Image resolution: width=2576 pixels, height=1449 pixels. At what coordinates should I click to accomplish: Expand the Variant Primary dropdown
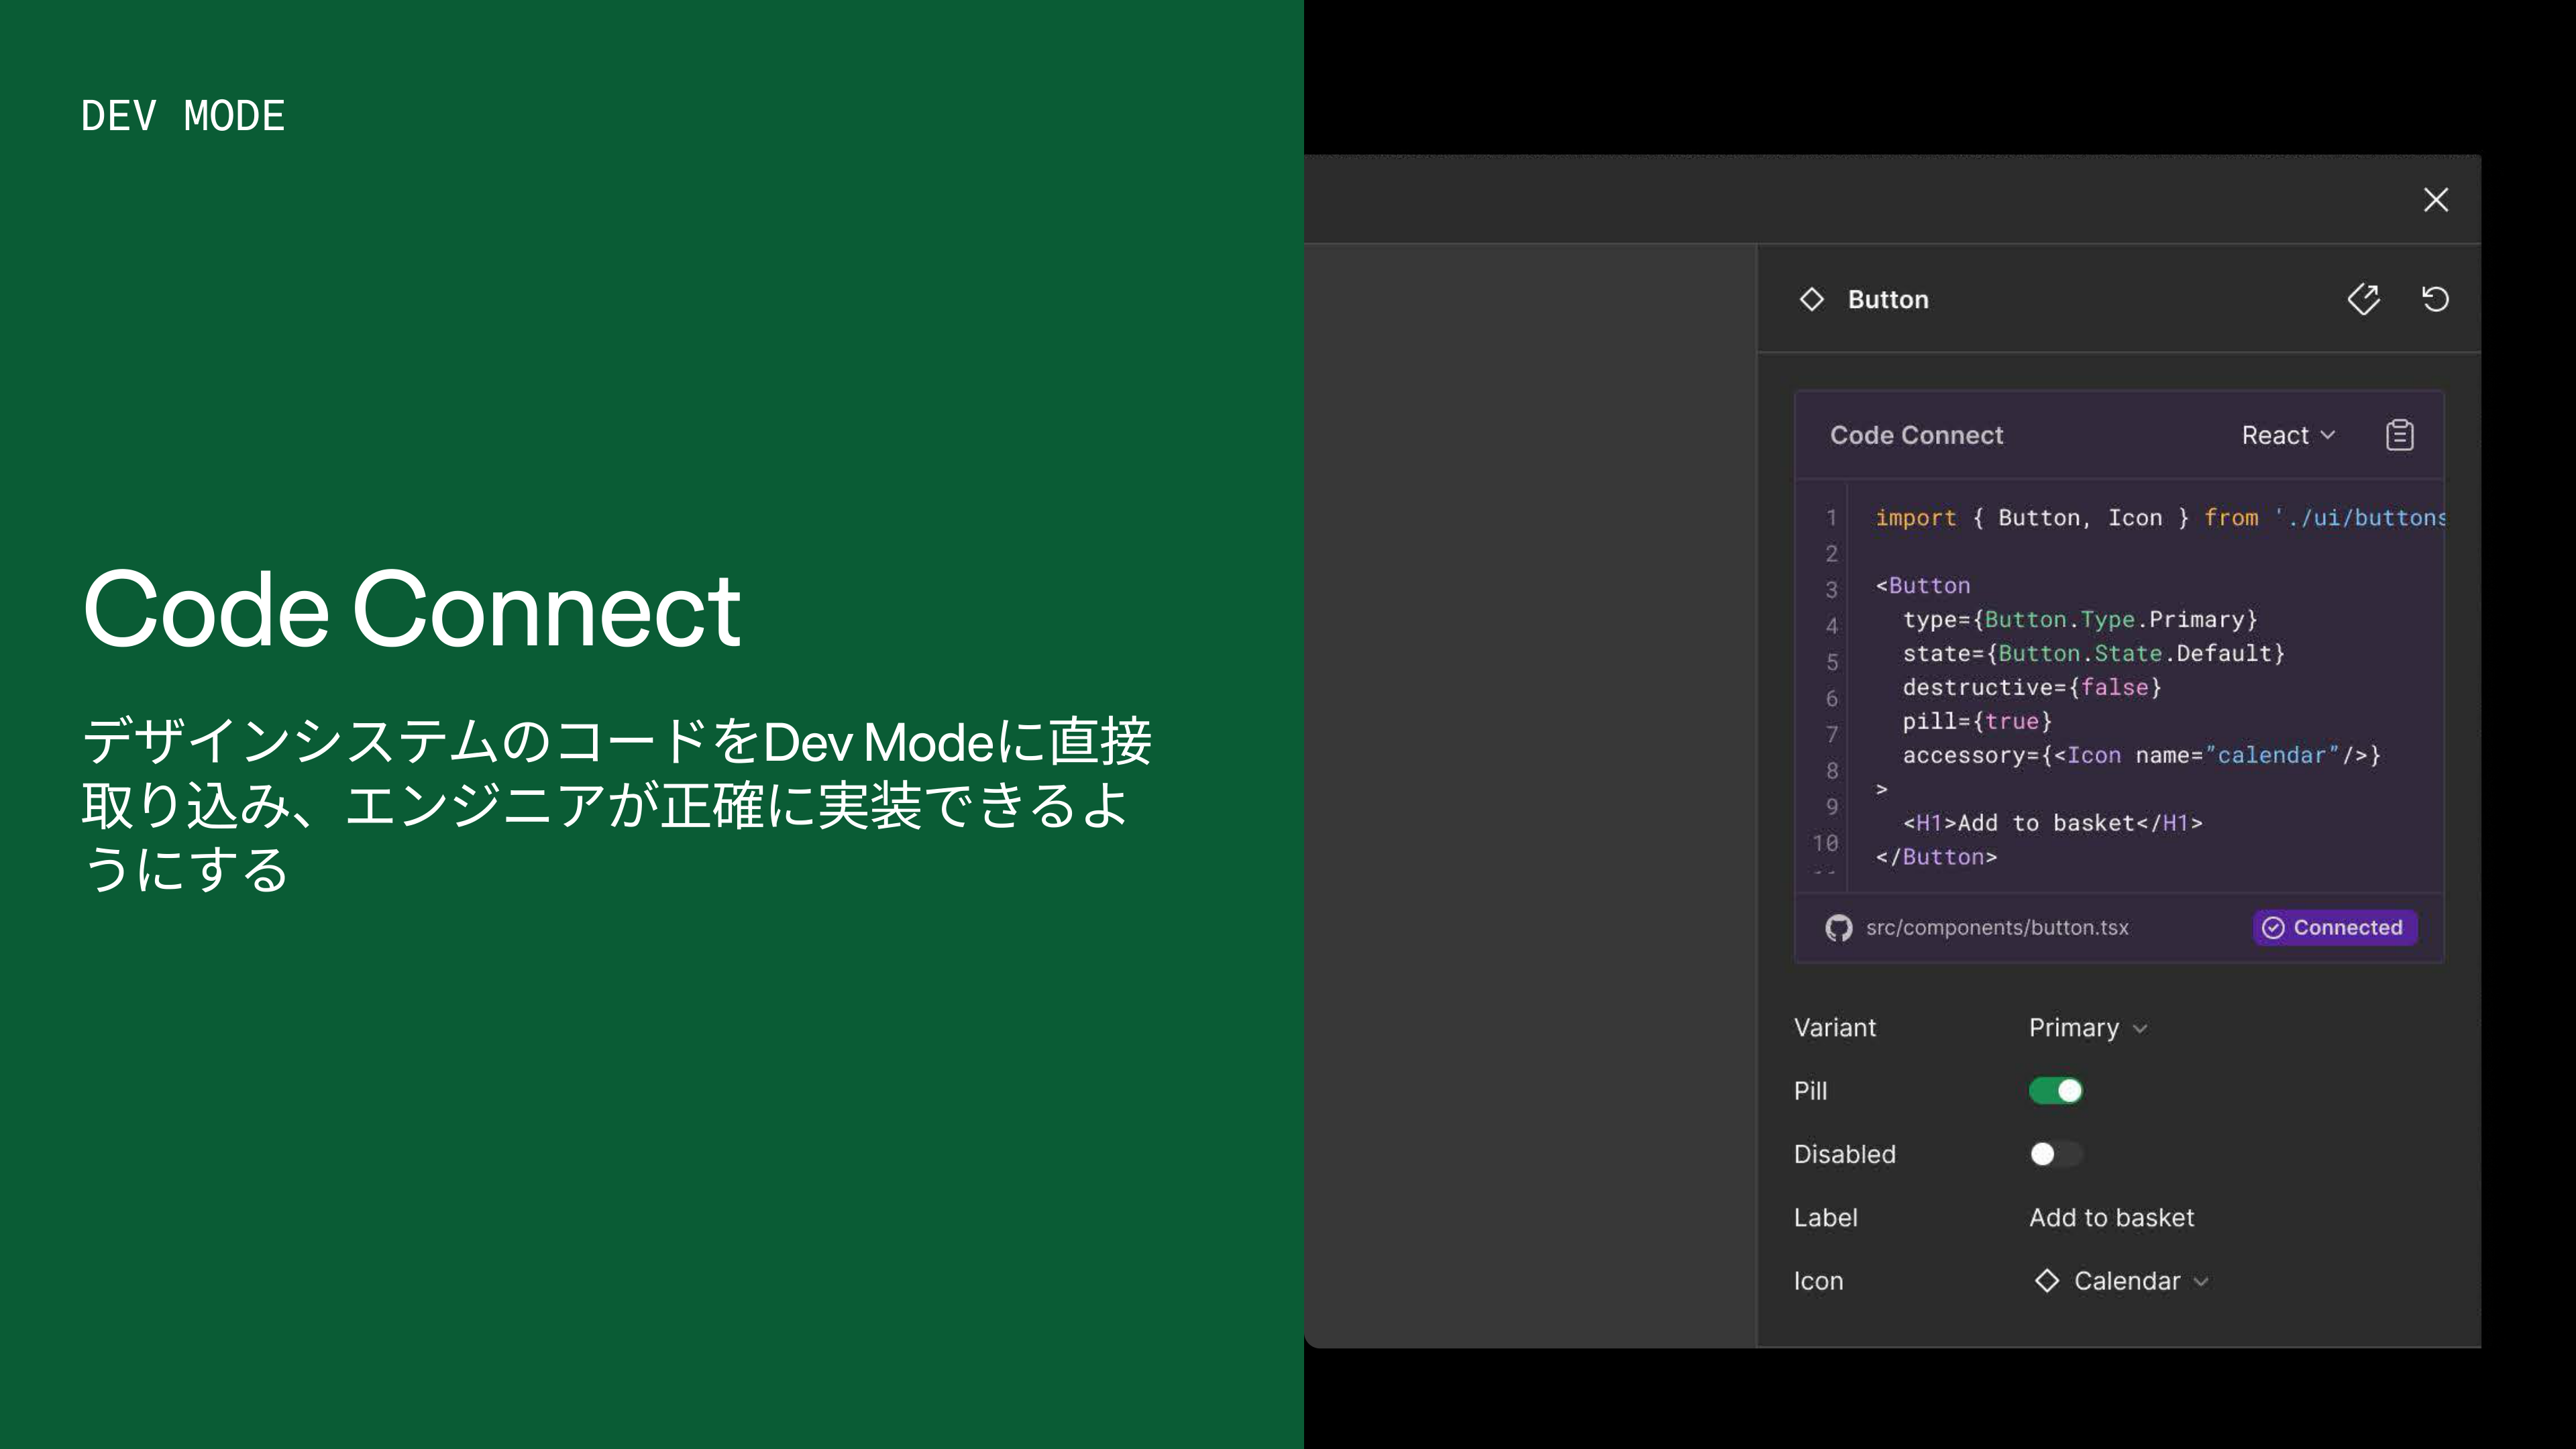tap(2087, 1028)
